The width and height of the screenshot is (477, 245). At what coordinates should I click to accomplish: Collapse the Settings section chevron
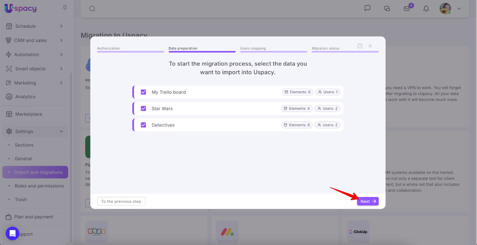coord(61,132)
